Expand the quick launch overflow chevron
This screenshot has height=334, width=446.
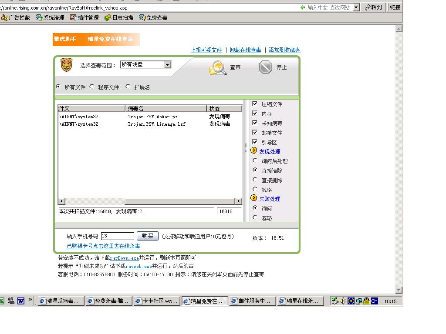(x=30, y=299)
